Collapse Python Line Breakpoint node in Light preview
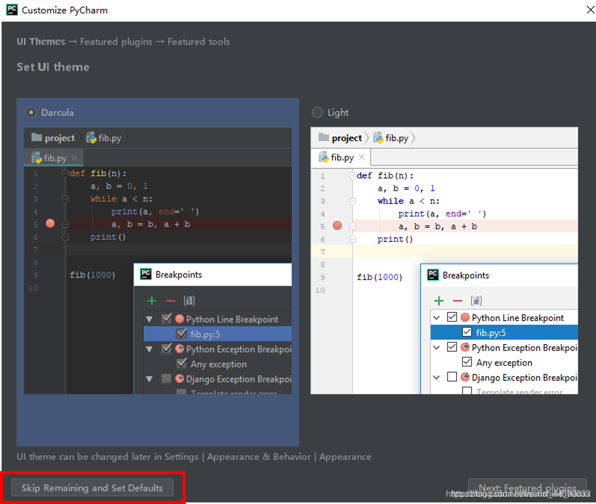 pos(436,317)
